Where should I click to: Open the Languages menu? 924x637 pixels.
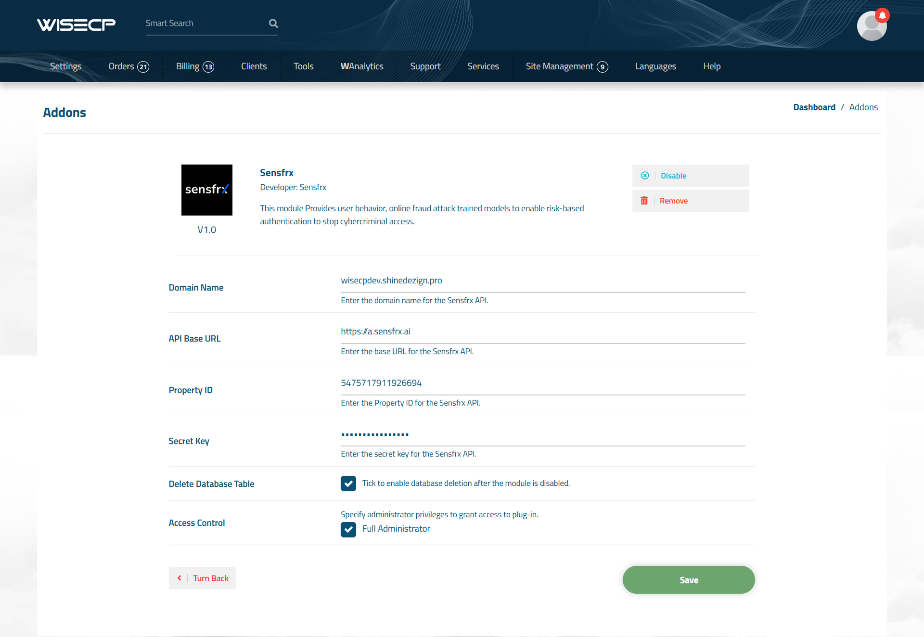tap(655, 66)
